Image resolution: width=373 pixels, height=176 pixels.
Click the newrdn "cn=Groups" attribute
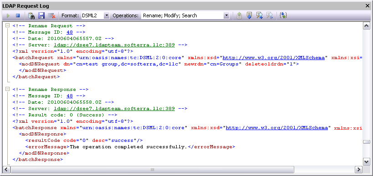tap(213, 64)
